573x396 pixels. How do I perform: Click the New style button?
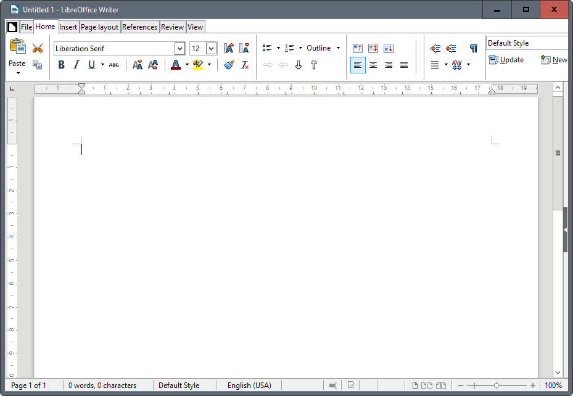(x=554, y=60)
